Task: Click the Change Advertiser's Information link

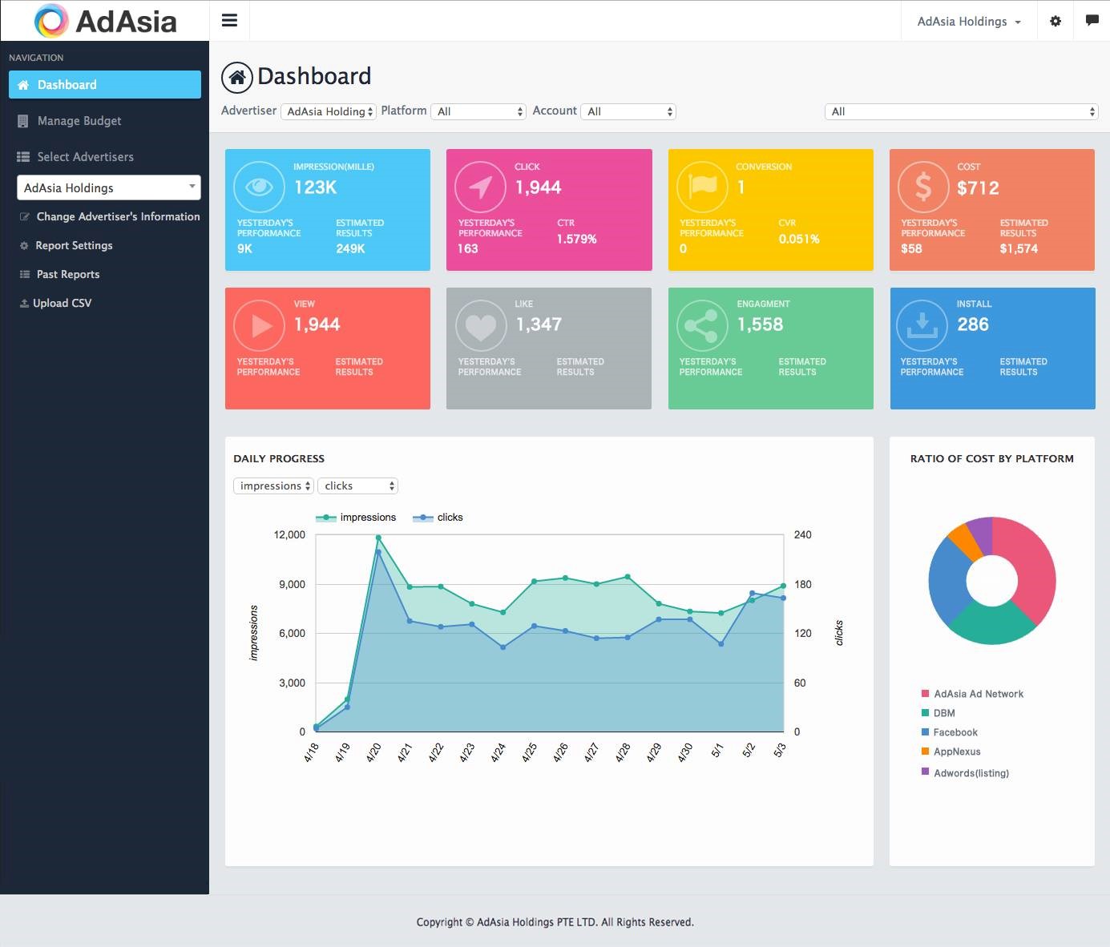Action: 118,216
